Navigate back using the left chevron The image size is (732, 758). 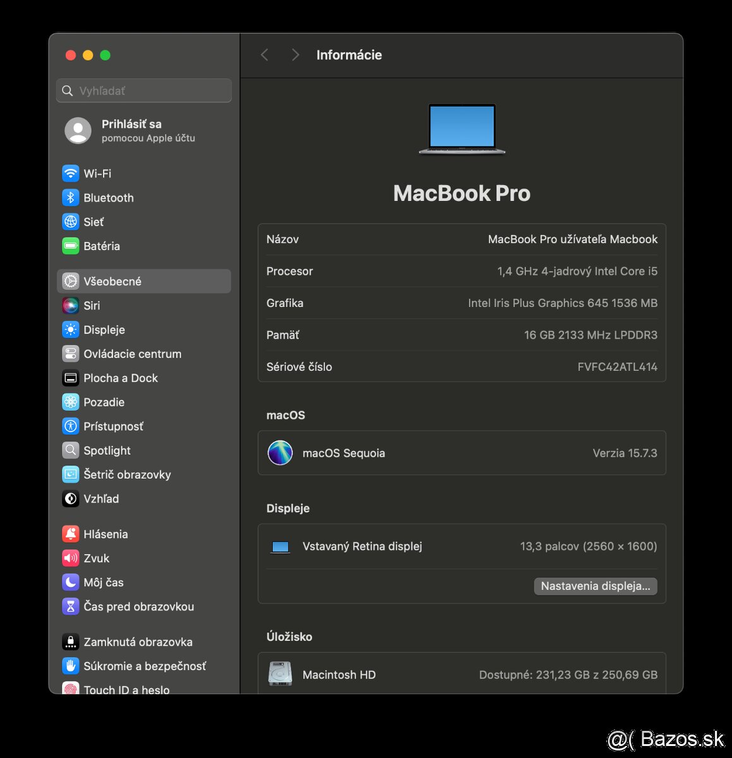(264, 55)
